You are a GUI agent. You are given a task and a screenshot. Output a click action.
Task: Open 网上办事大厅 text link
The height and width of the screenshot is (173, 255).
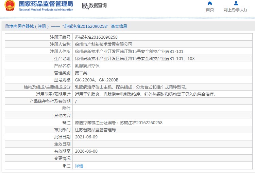tap(236, 10)
